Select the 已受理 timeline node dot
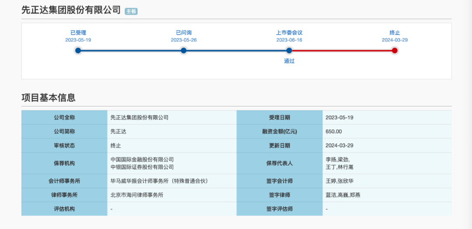The width and height of the screenshot is (472, 229). pos(78,51)
